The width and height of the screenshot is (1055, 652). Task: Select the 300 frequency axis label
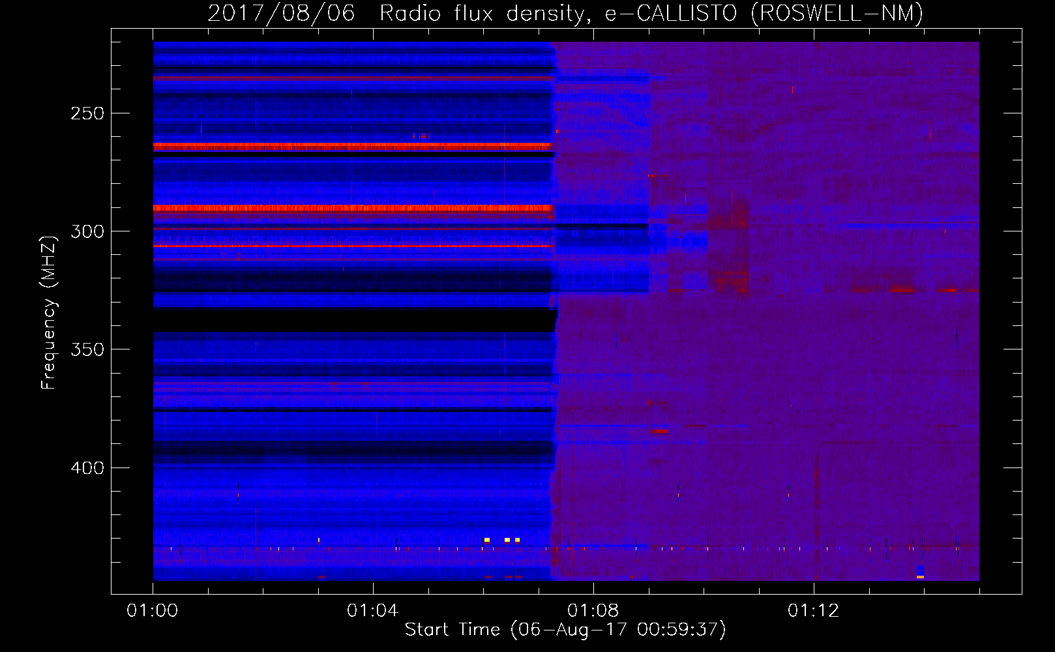coord(87,231)
